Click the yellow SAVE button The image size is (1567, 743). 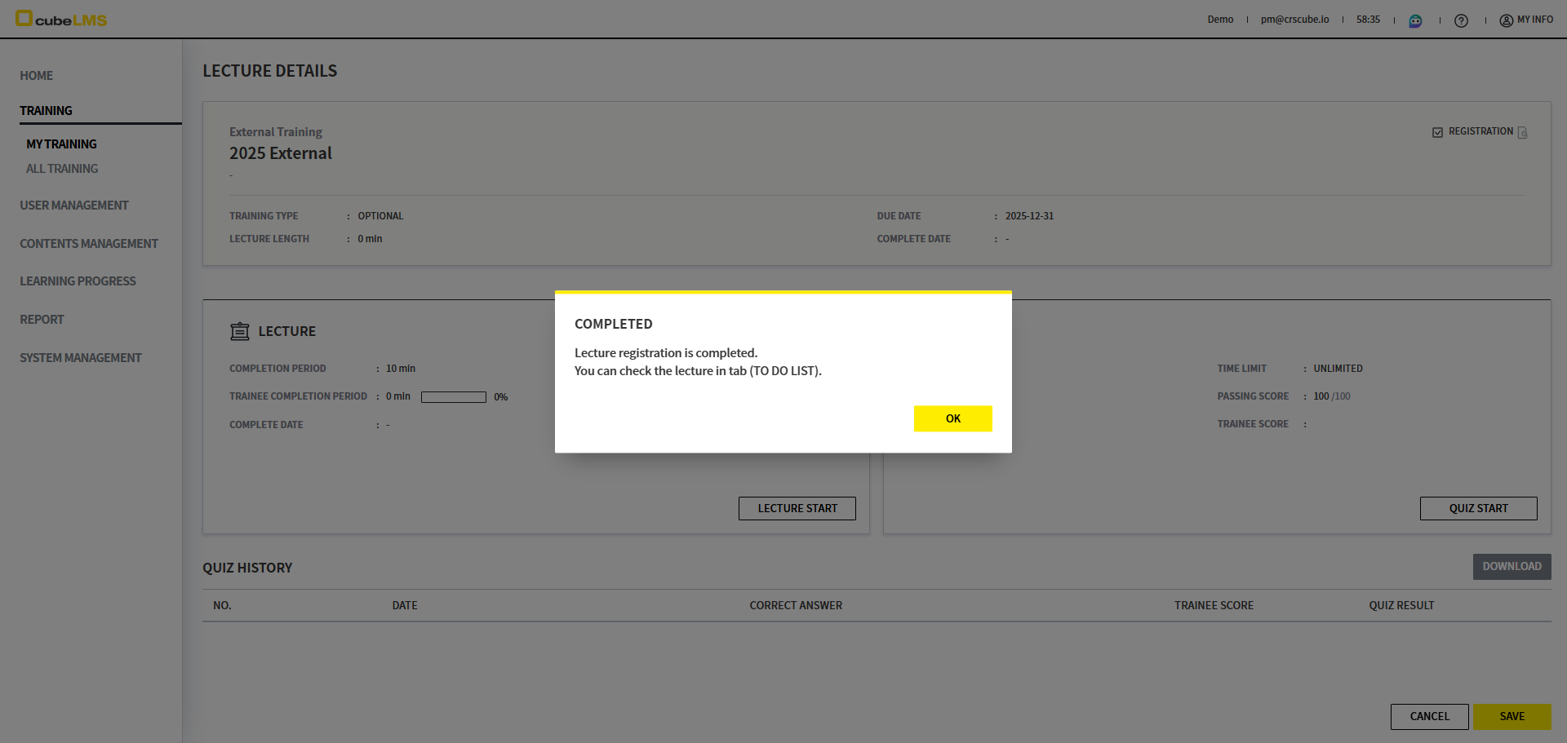[x=1512, y=716]
